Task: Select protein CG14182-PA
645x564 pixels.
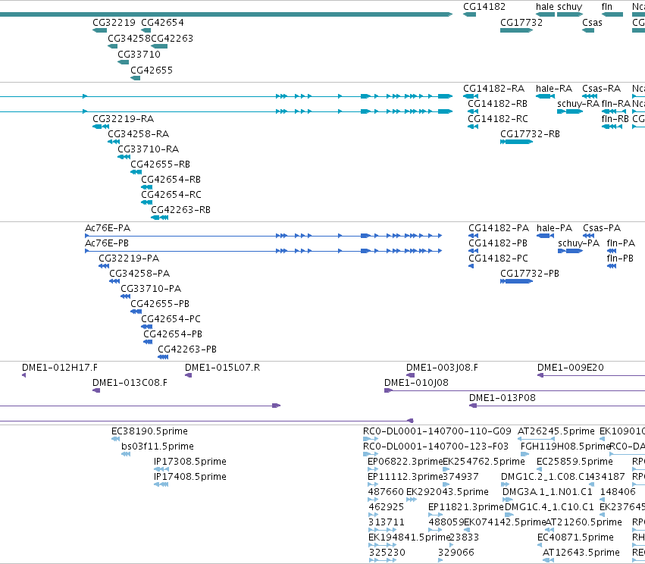Action: coord(499,228)
